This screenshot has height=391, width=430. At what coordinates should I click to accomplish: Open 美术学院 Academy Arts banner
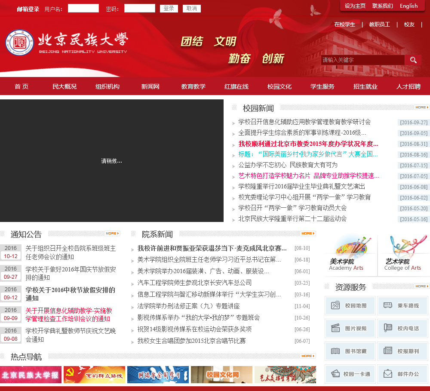coord(350,255)
